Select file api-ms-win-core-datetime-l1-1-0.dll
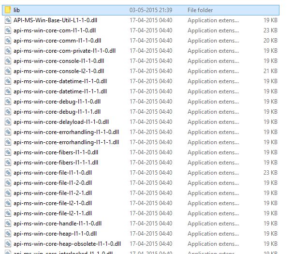 (x=60, y=81)
